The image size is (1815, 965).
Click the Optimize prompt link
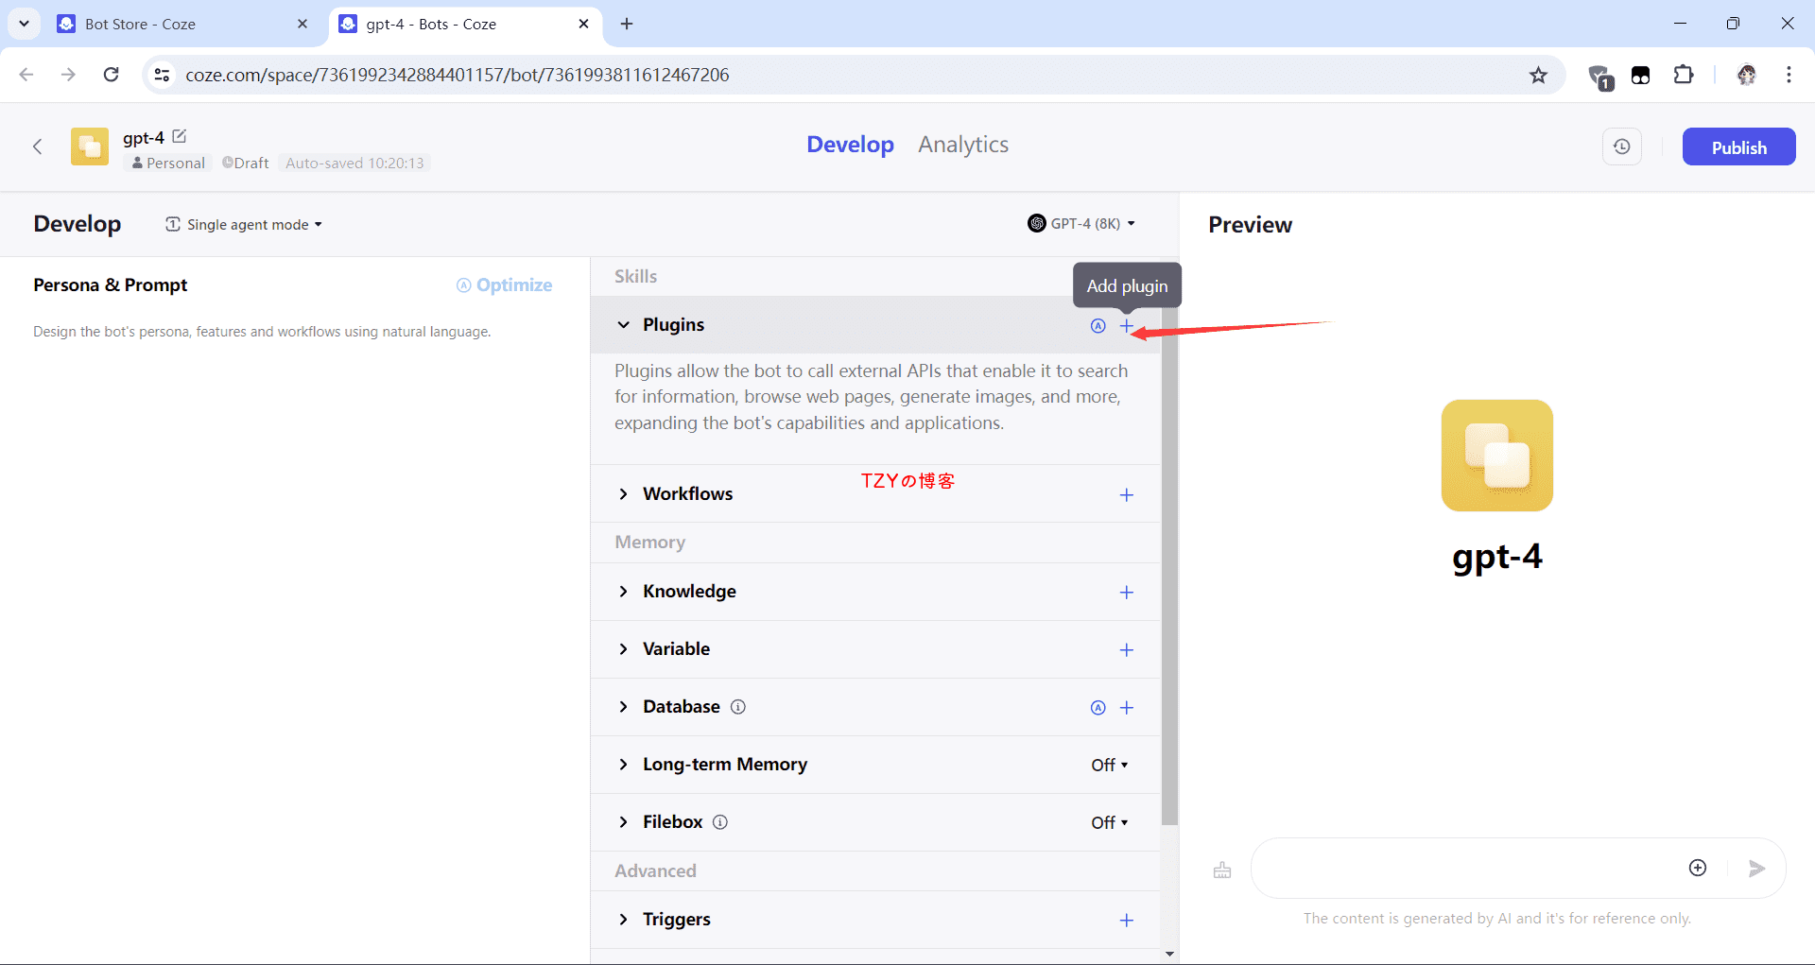click(x=505, y=285)
